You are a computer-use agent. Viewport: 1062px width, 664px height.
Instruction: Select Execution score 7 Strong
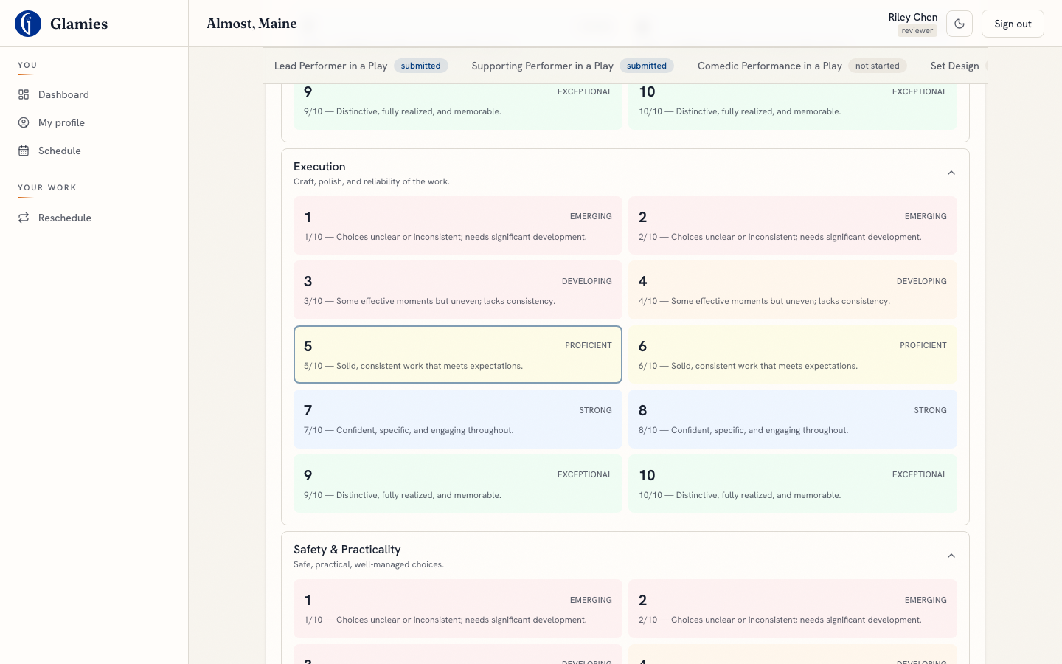458,419
